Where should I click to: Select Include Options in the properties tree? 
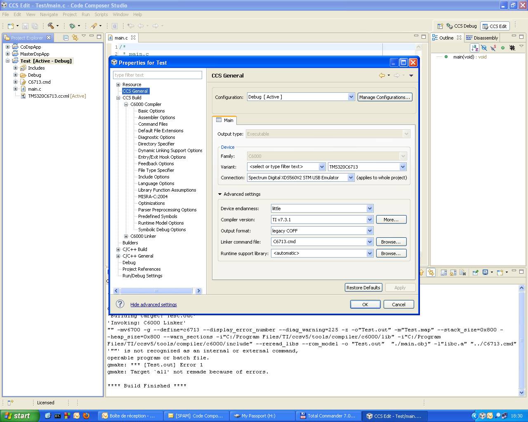click(153, 177)
